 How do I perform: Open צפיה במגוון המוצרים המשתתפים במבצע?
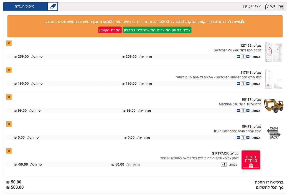pyautogui.click(x=157, y=30)
